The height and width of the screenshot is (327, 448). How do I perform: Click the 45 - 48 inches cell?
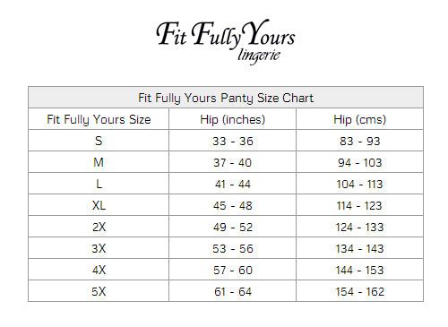(x=232, y=205)
